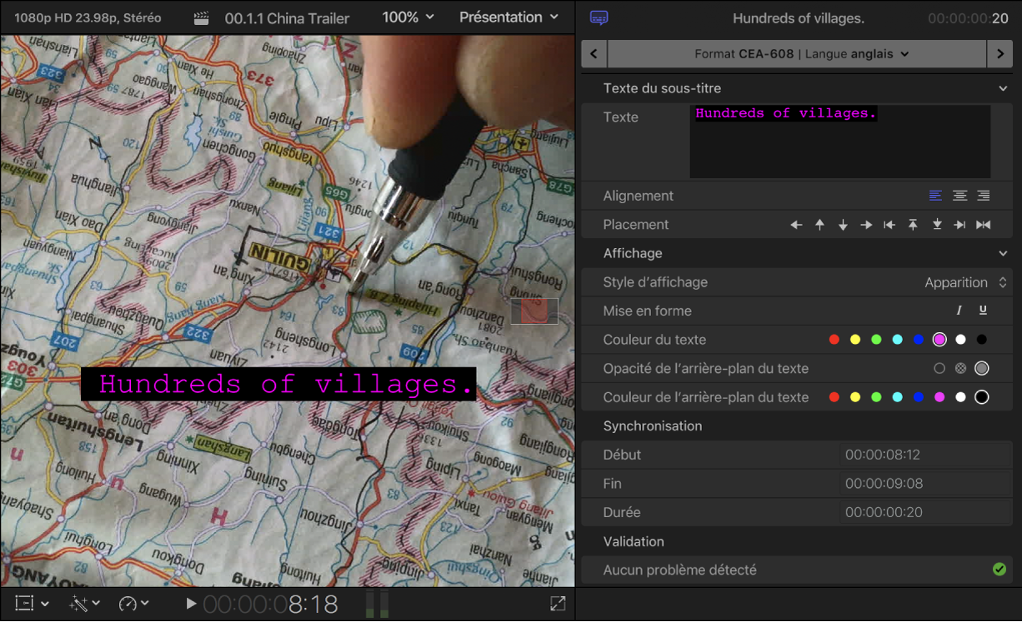Set text background opacity to semi-transparent
This screenshot has width=1022, height=622.
coord(959,368)
